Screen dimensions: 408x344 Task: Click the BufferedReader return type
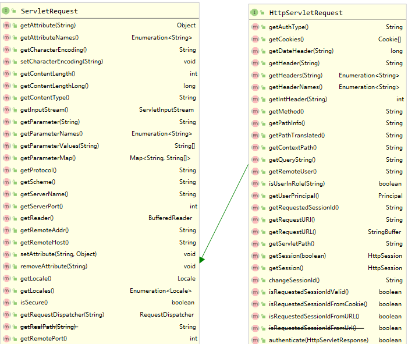pyautogui.click(x=170, y=218)
